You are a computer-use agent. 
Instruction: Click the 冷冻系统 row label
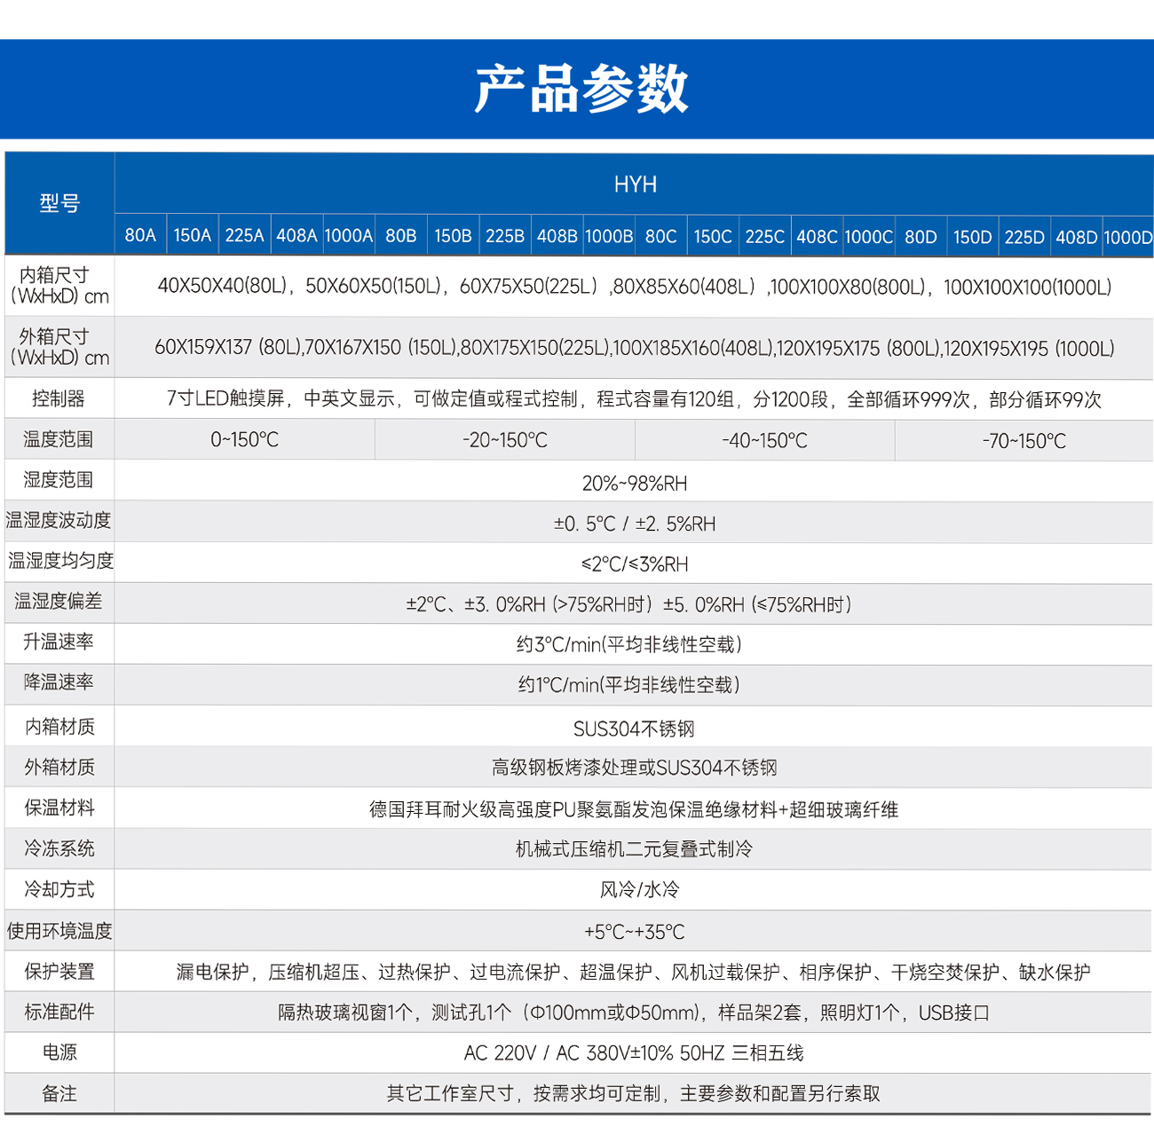(59, 848)
